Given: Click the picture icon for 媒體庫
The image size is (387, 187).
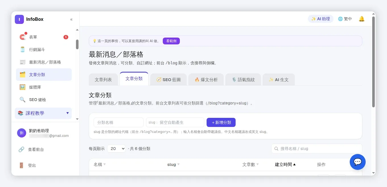Looking at the screenshot, I should click(22, 87).
